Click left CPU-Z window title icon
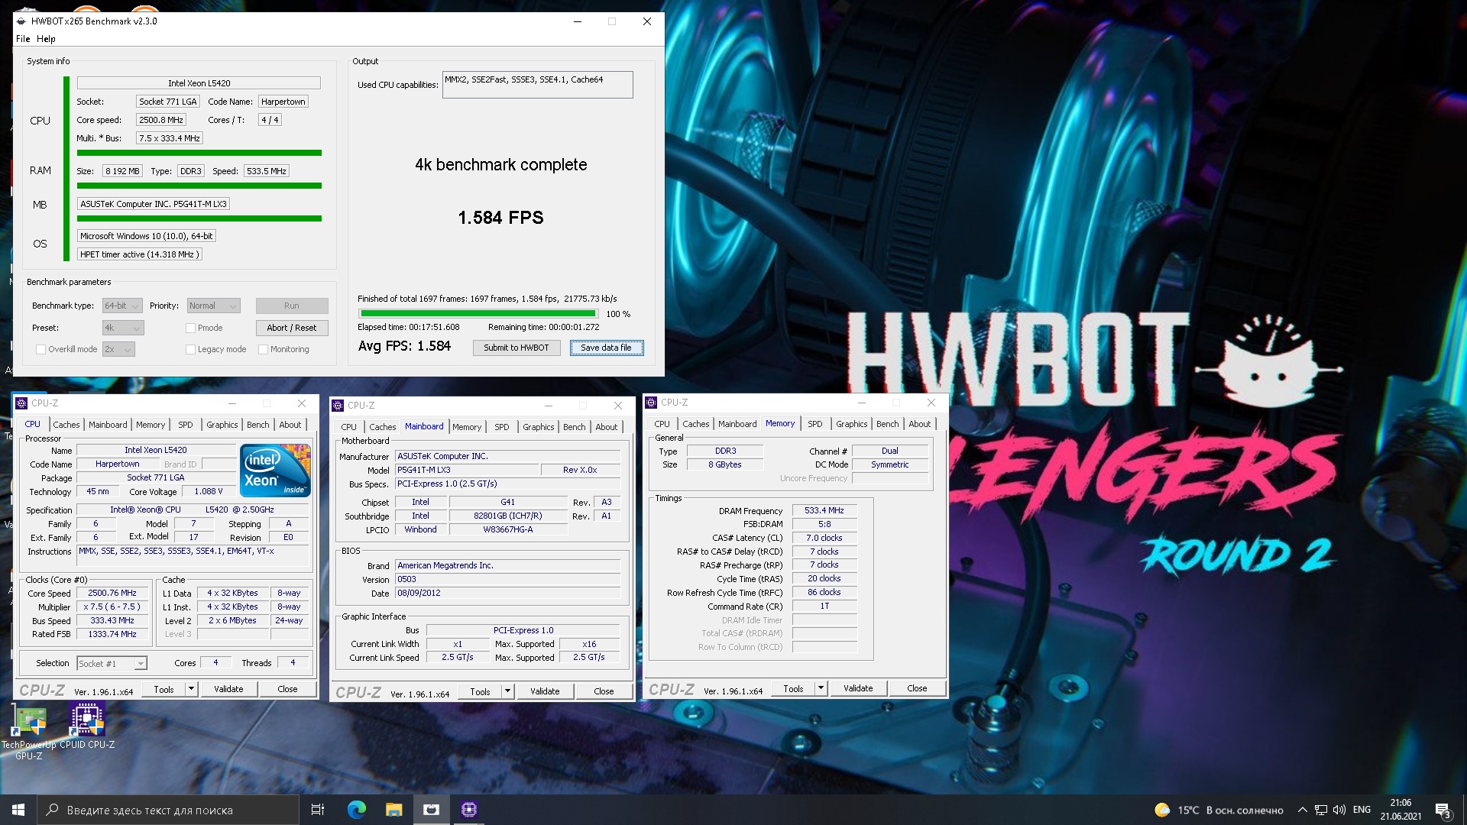This screenshot has height=825, width=1467. (x=21, y=403)
